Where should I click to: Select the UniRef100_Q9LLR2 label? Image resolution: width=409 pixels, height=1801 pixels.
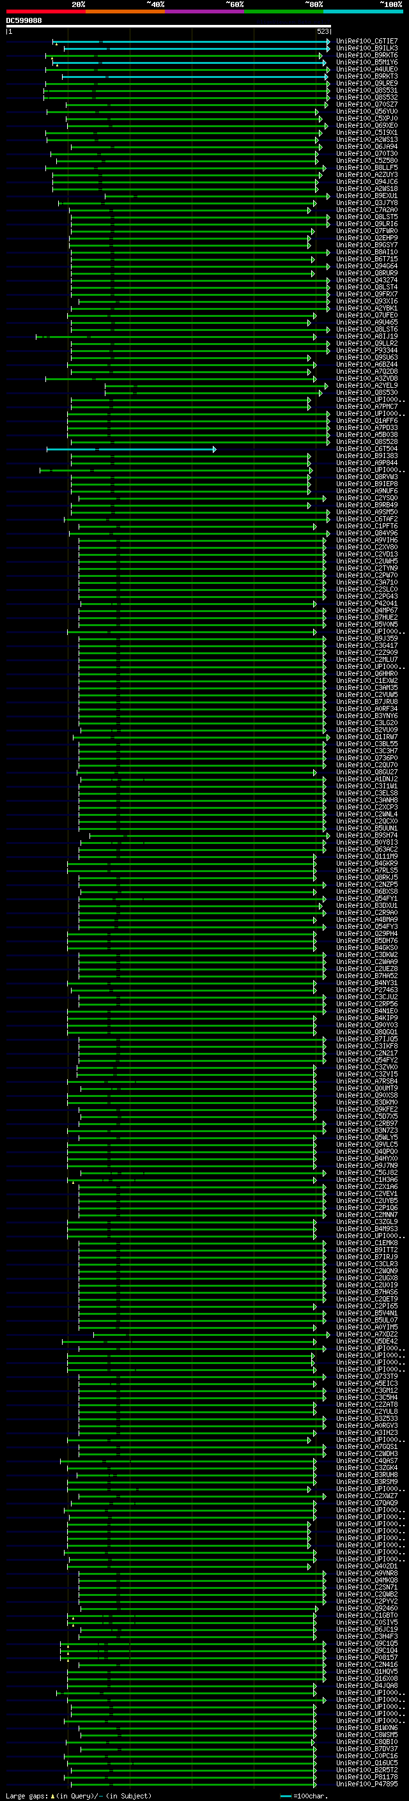367,343
